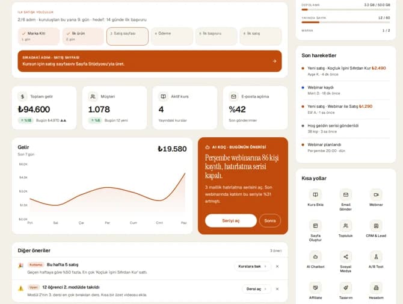This screenshot has width=403, height=304.
Task: Open the Koçluk İşini Sıfırdan Kur sale activity
Action: pyautogui.click(x=346, y=71)
